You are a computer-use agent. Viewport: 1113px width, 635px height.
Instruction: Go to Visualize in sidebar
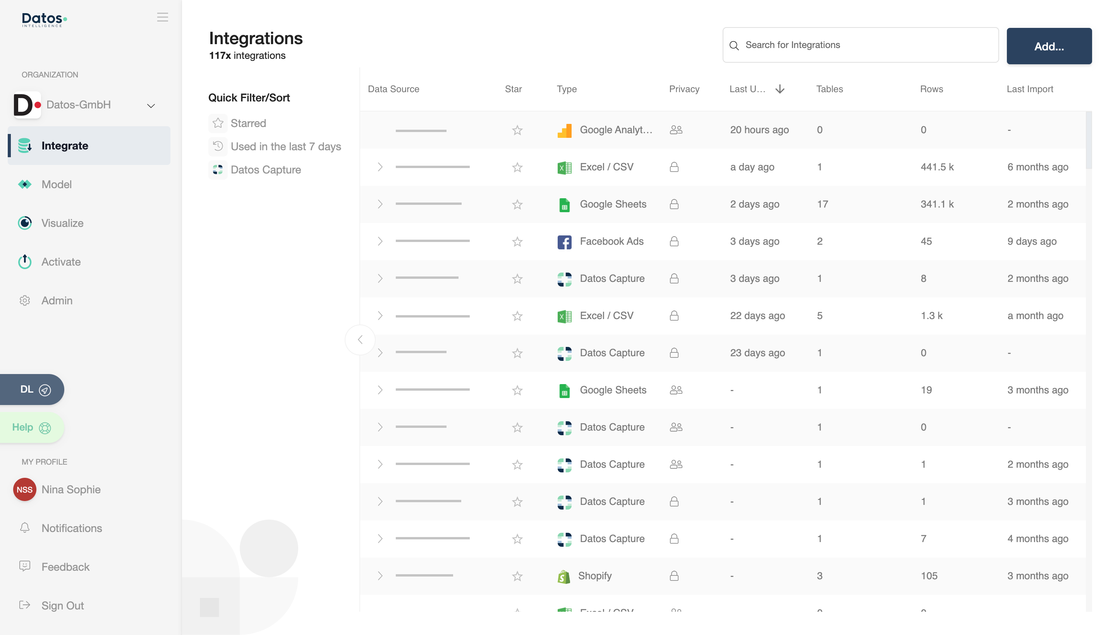(x=62, y=223)
